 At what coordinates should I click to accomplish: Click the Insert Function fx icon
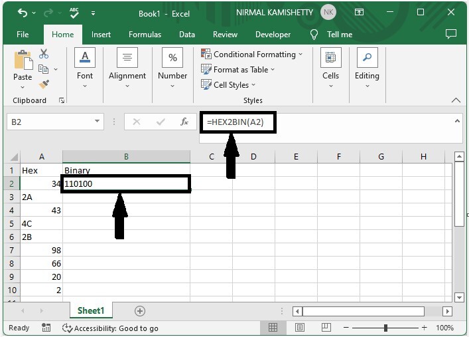[184, 122]
